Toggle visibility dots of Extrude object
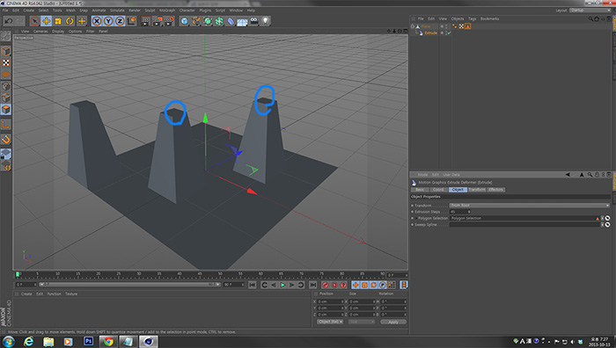Screen dimensions: 616x348 click(x=446, y=33)
